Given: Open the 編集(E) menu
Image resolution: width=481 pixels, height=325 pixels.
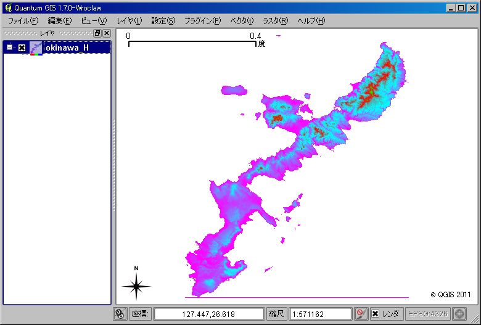Looking at the screenshot, I should 60,21.
